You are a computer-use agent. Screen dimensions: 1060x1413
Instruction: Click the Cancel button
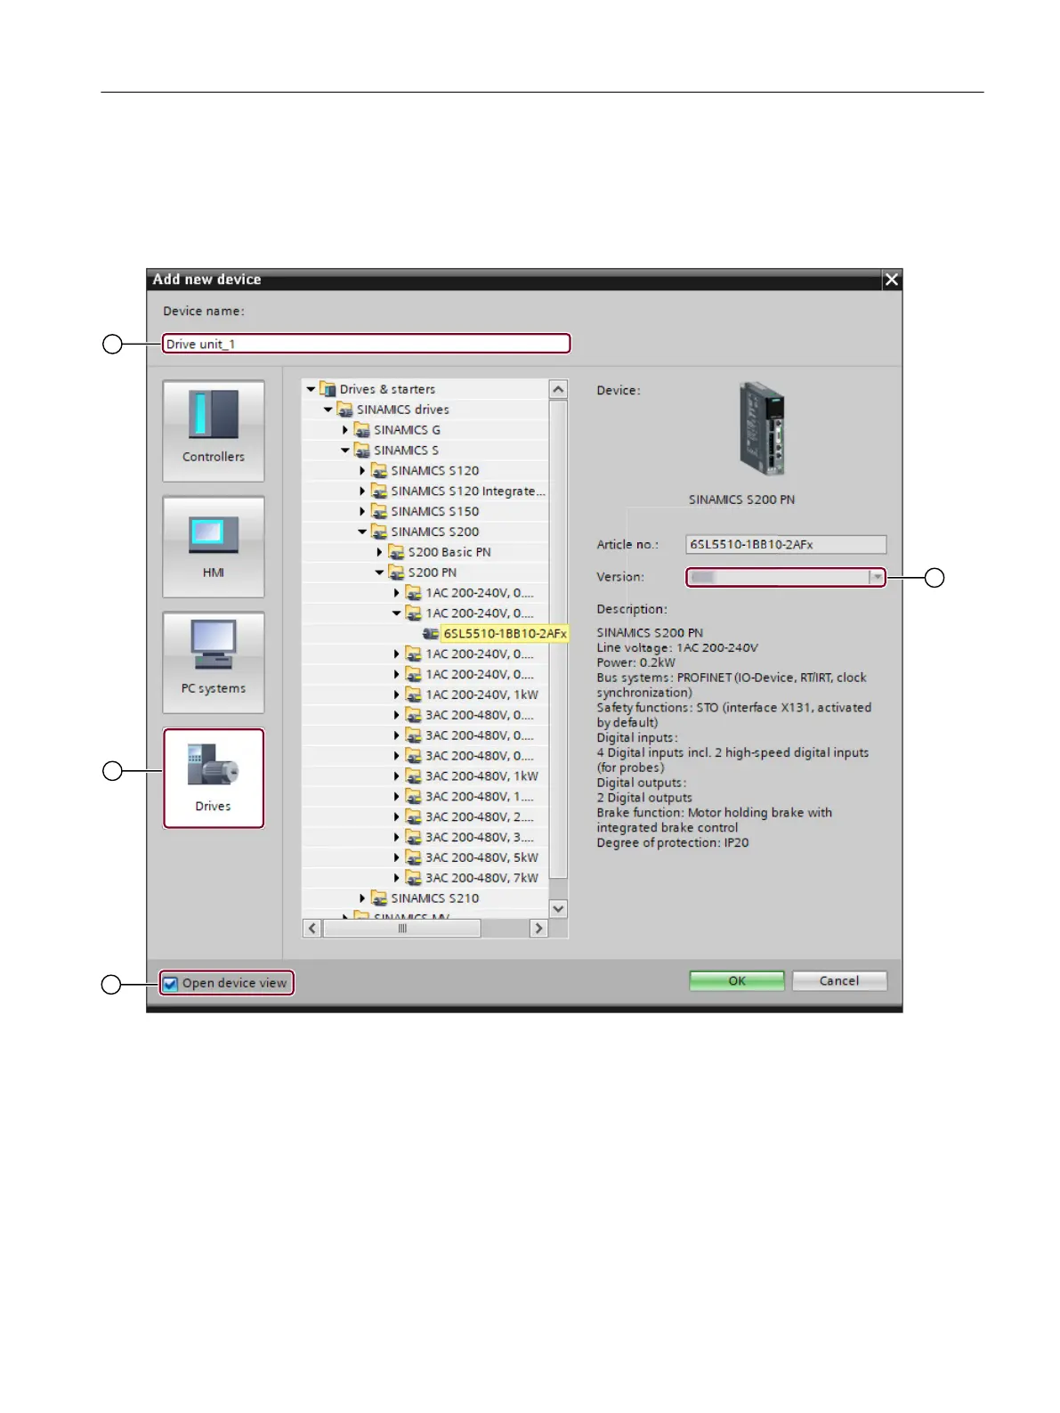tap(839, 981)
